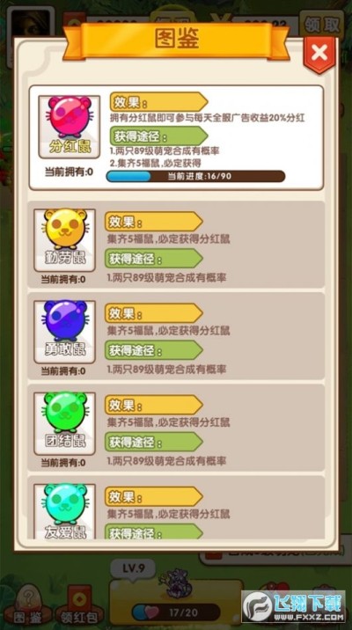The width and height of the screenshot is (352, 630).
Task: Click the 图鉴 title banner
Action: (176, 40)
